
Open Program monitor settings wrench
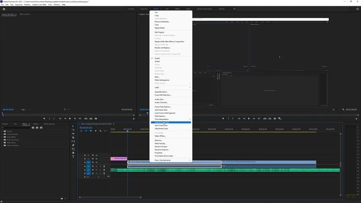point(343,110)
